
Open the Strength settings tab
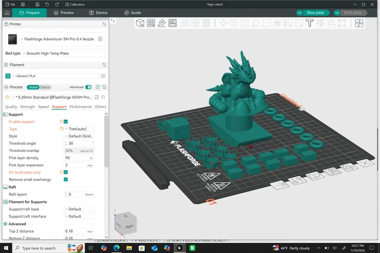pyautogui.click(x=28, y=107)
